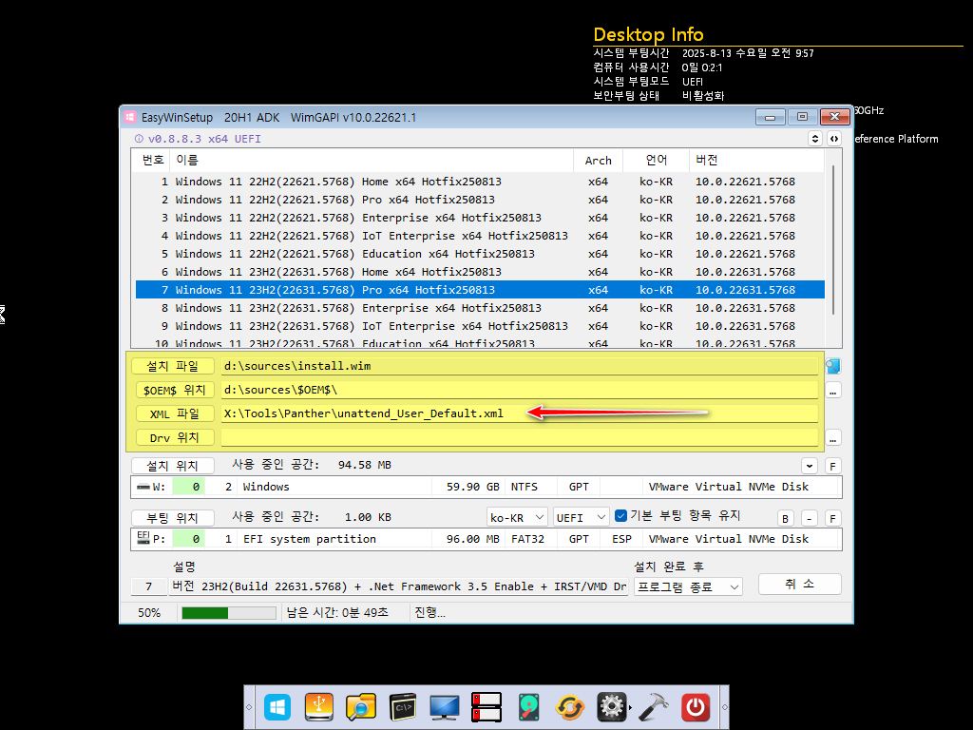Open the blue monitor dock icon
Image resolution: width=973 pixels, height=730 pixels.
tap(445, 707)
